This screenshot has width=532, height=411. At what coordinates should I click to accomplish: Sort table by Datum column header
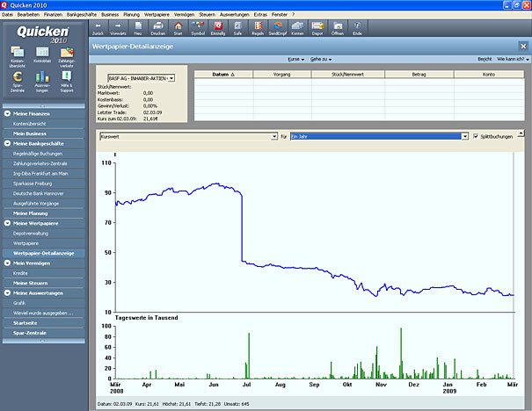pyautogui.click(x=222, y=74)
